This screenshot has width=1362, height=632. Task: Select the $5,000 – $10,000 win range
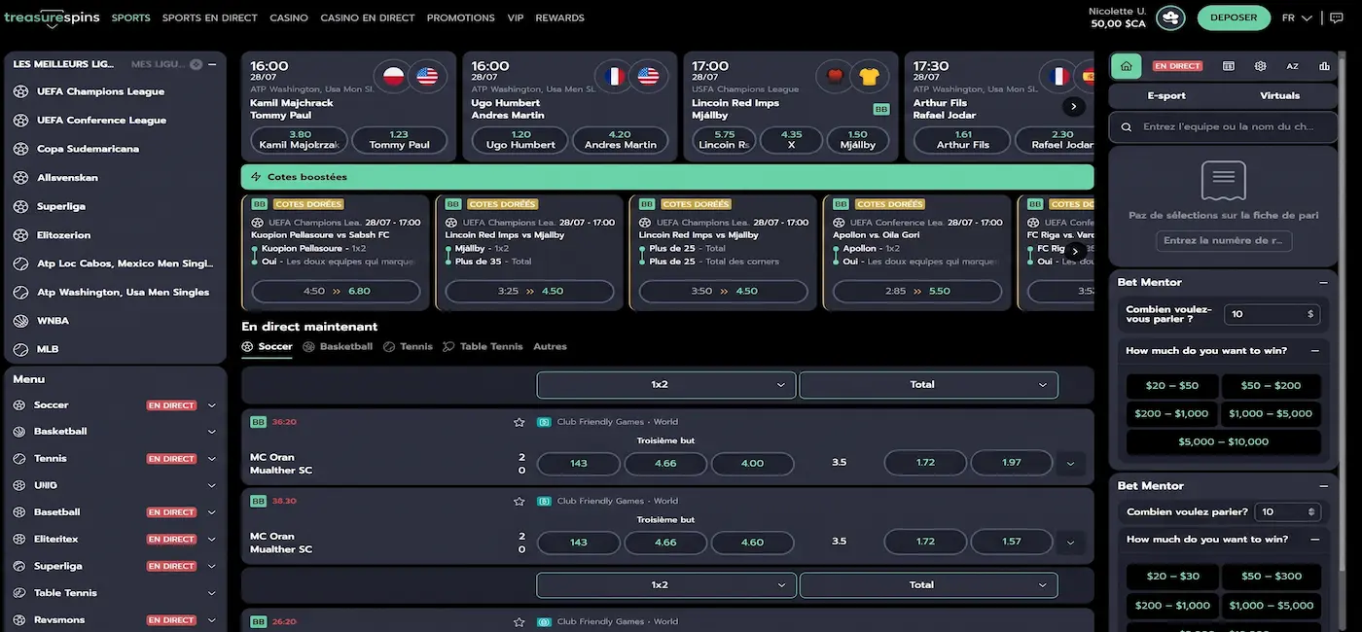(1223, 442)
